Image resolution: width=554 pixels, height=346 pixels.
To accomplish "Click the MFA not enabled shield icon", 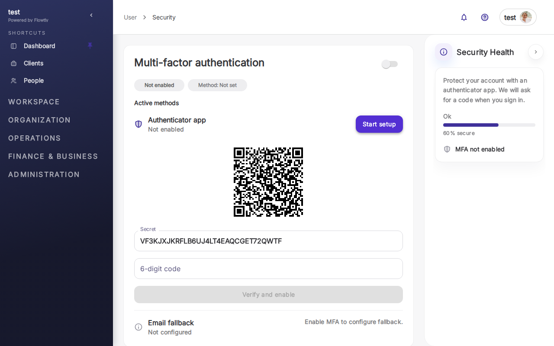I will [447, 149].
